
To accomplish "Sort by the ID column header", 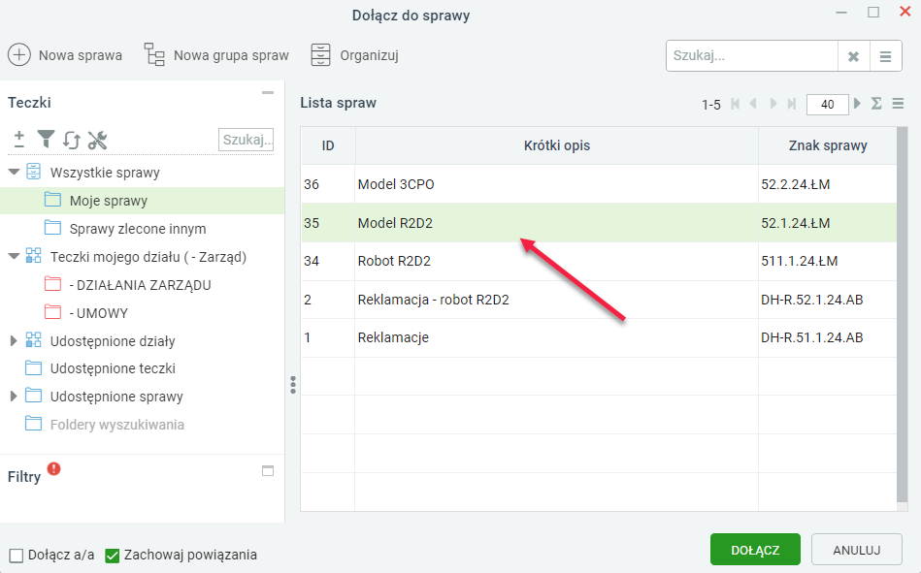I will tap(328, 145).
